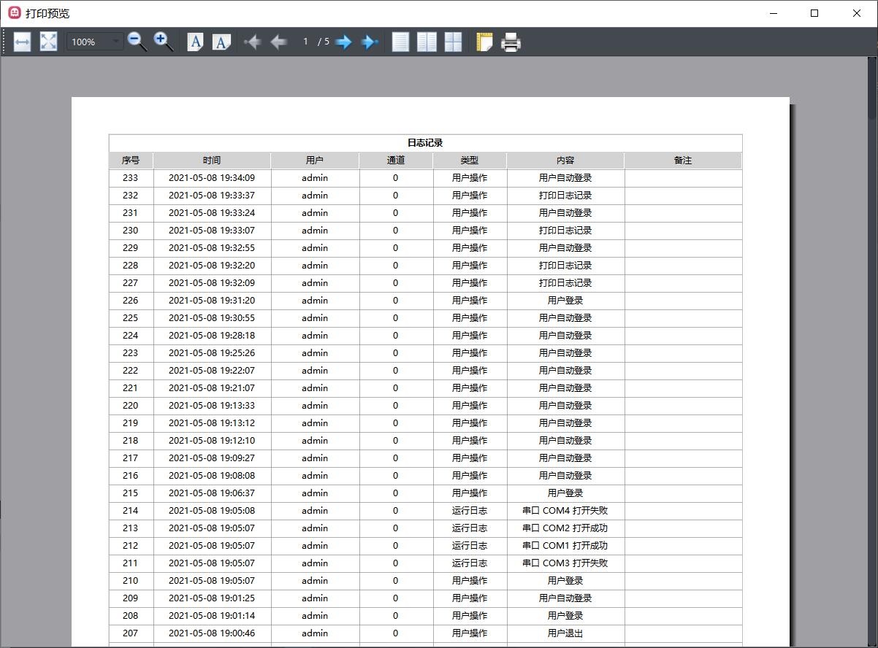Jump to the last page
878x648 pixels.
click(370, 42)
